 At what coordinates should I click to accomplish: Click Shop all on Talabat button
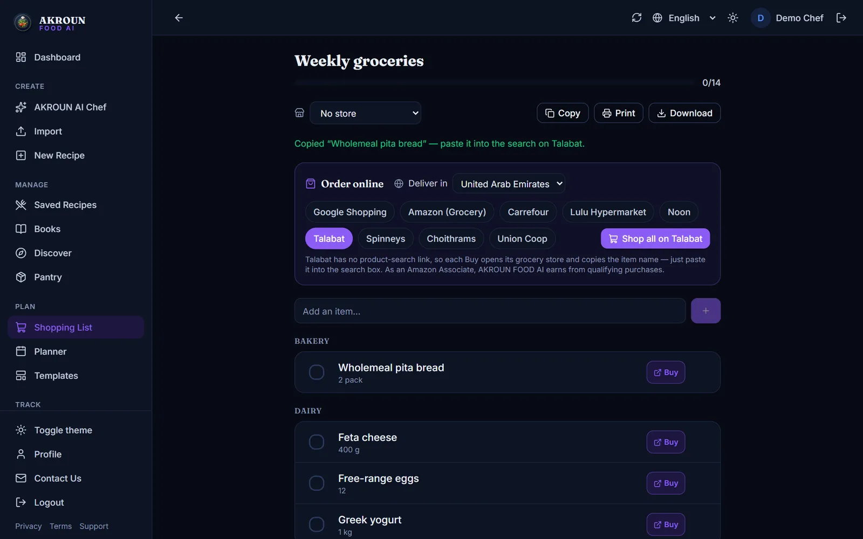tap(655, 239)
